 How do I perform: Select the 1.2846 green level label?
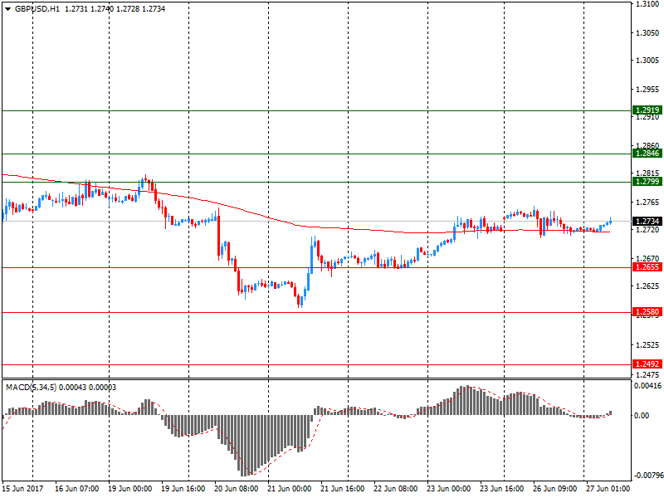647,154
